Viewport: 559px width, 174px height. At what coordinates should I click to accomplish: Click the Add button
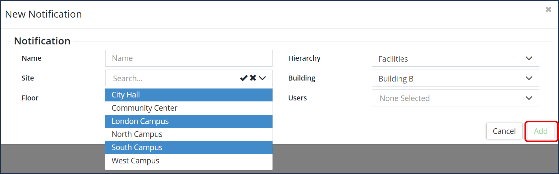[x=541, y=131]
